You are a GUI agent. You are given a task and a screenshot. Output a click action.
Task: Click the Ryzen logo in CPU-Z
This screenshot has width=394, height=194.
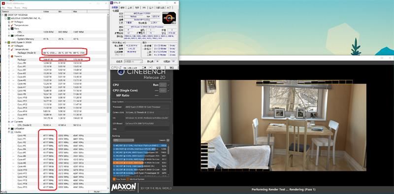click(x=169, y=18)
